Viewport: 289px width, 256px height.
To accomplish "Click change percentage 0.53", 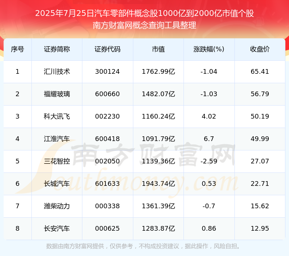I will (x=209, y=184).
